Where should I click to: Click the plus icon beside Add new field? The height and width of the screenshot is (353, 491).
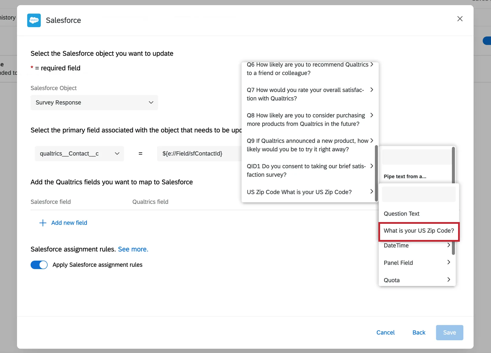[42, 223]
